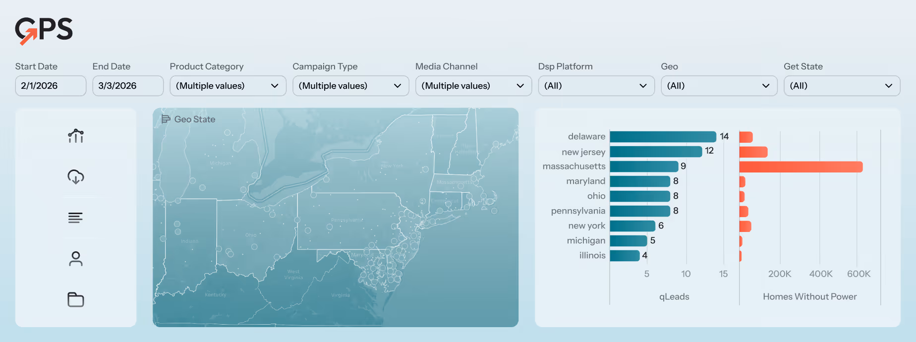916x342 pixels.
Task: Open the Dsp Platform dropdown
Action: [596, 86]
